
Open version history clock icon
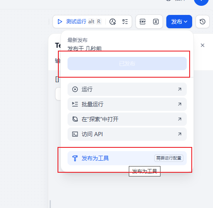click(203, 22)
